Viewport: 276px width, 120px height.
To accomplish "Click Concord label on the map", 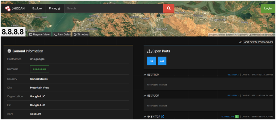I will (x=160, y=29).
